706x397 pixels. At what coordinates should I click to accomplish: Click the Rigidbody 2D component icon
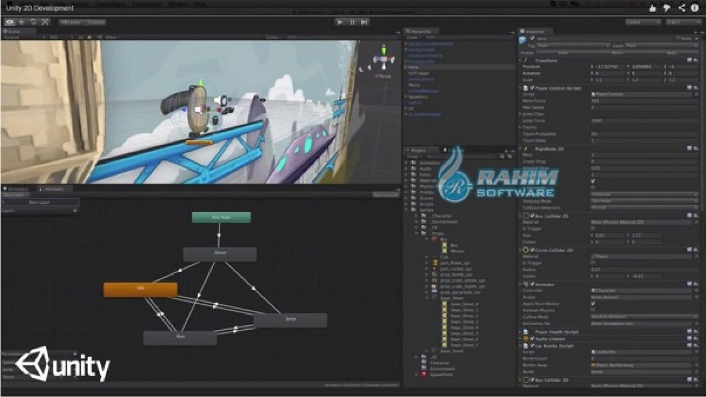click(525, 149)
